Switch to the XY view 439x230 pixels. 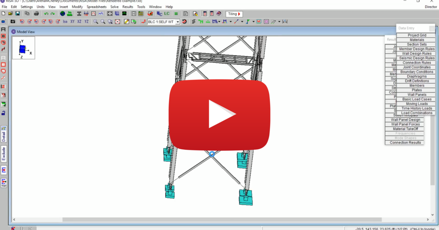(x=72, y=22)
